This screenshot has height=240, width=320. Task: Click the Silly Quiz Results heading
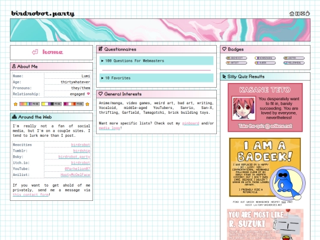tap(246, 76)
